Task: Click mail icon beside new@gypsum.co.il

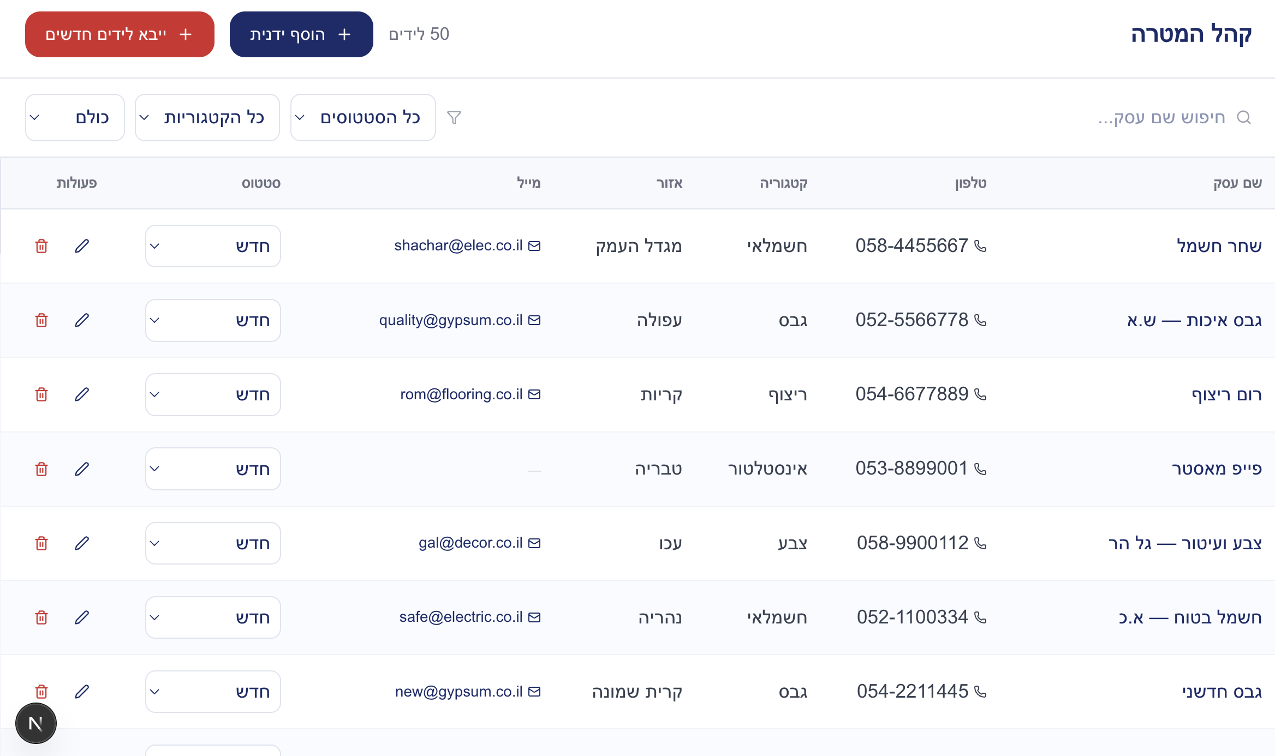Action: (x=535, y=692)
